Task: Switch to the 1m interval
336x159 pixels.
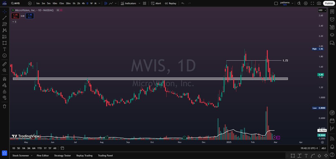Action: [38, 3]
